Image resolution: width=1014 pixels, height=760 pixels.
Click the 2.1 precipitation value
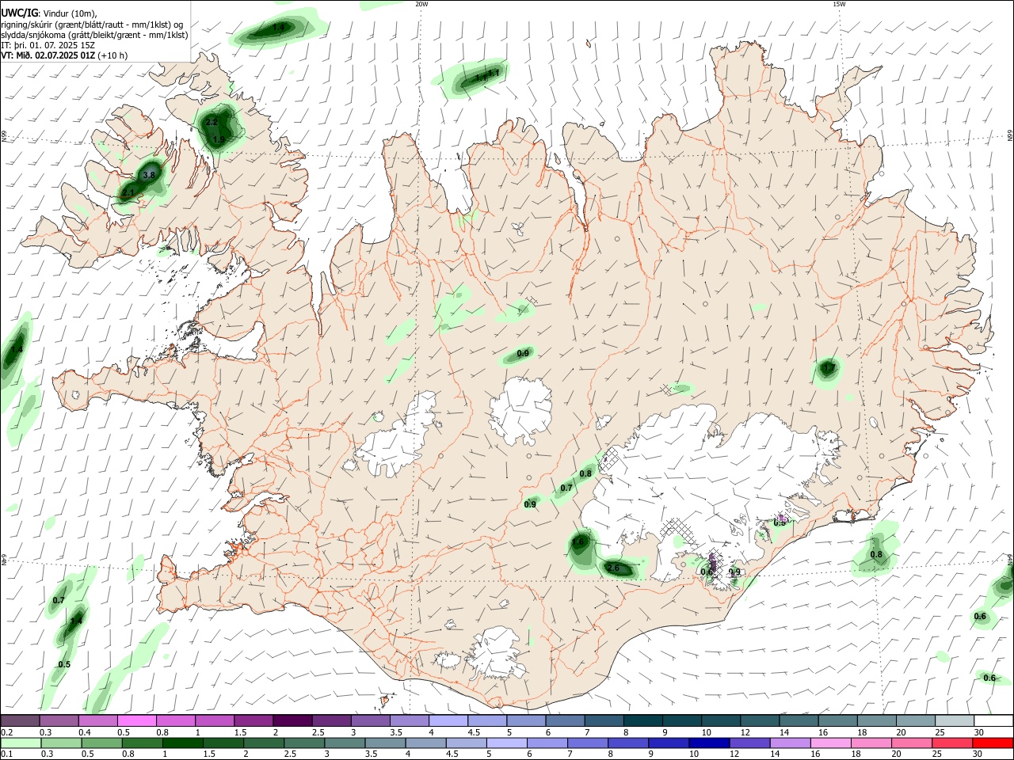pyautogui.click(x=128, y=192)
